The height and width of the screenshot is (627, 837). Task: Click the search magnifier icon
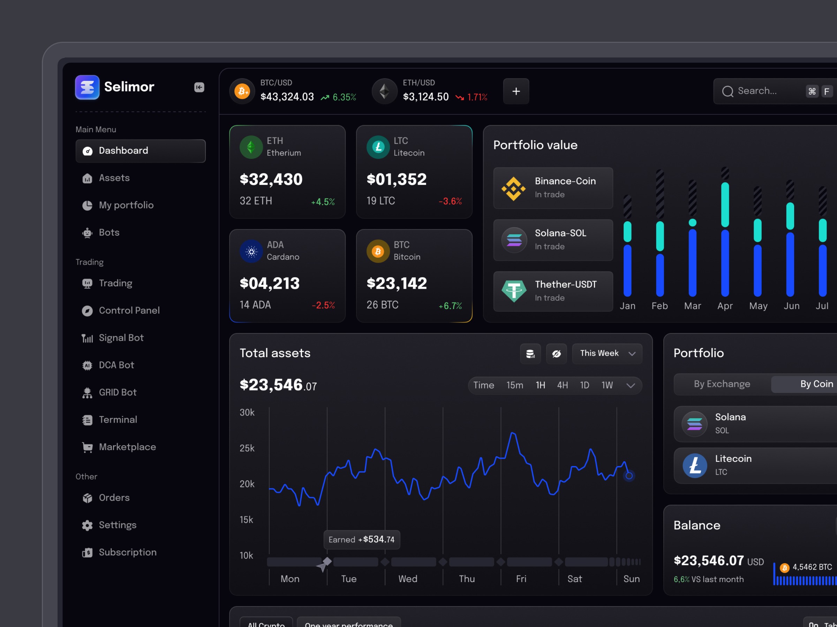(x=727, y=92)
